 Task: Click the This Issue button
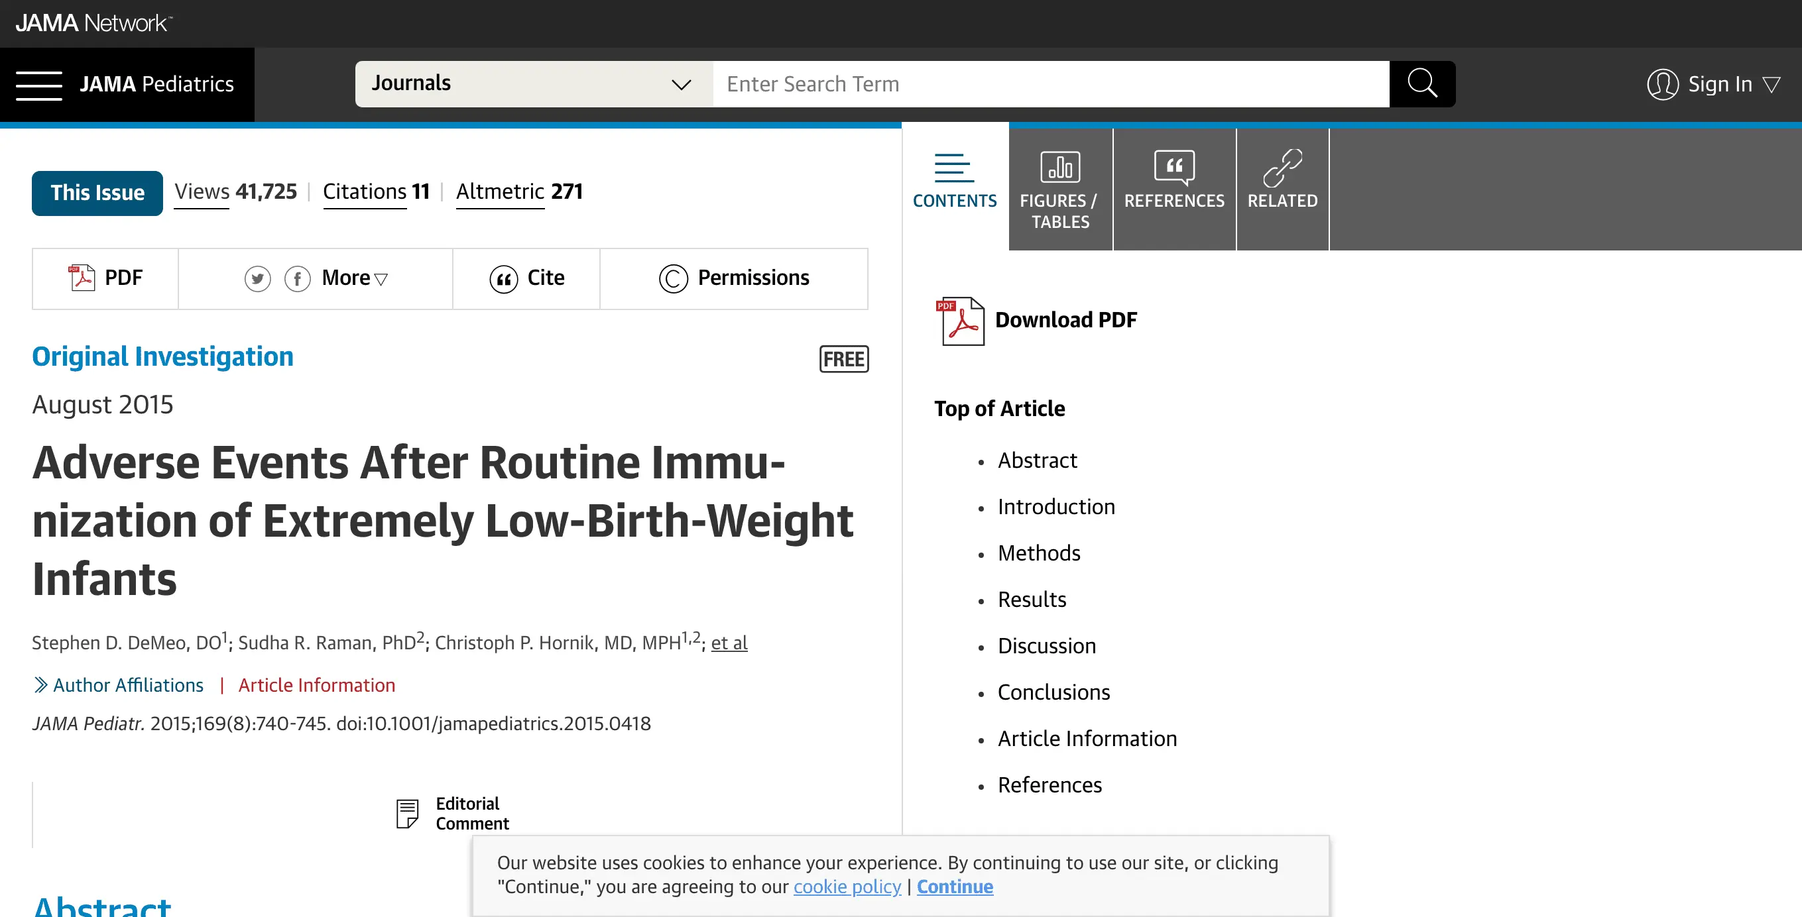97,193
